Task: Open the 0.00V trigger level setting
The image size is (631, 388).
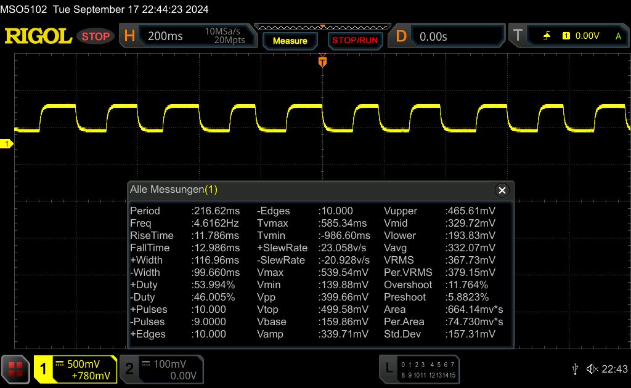Action: click(x=587, y=36)
